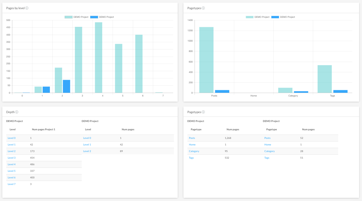The image size is (362, 201).
Task: Click the Tags link showing 51 pages
Action: [267, 158]
